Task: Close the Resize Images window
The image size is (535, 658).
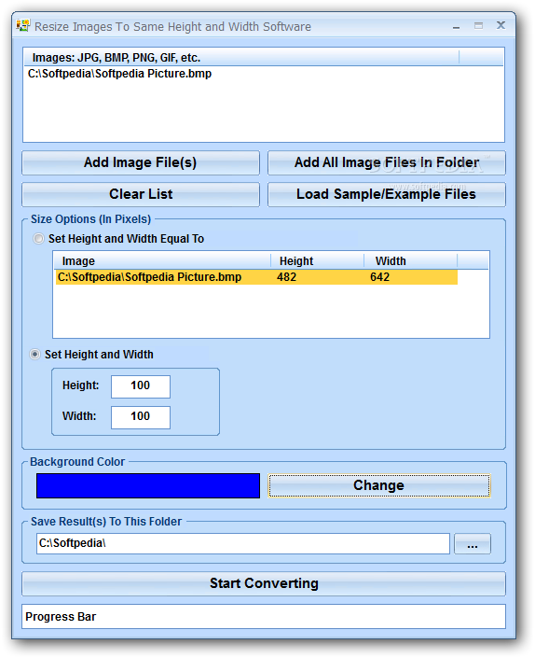Action: click(x=501, y=25)
